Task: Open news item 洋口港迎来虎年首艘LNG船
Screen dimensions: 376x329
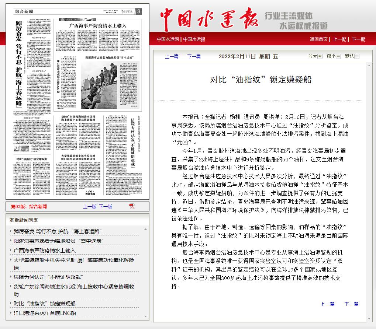Action: point(45,313)
